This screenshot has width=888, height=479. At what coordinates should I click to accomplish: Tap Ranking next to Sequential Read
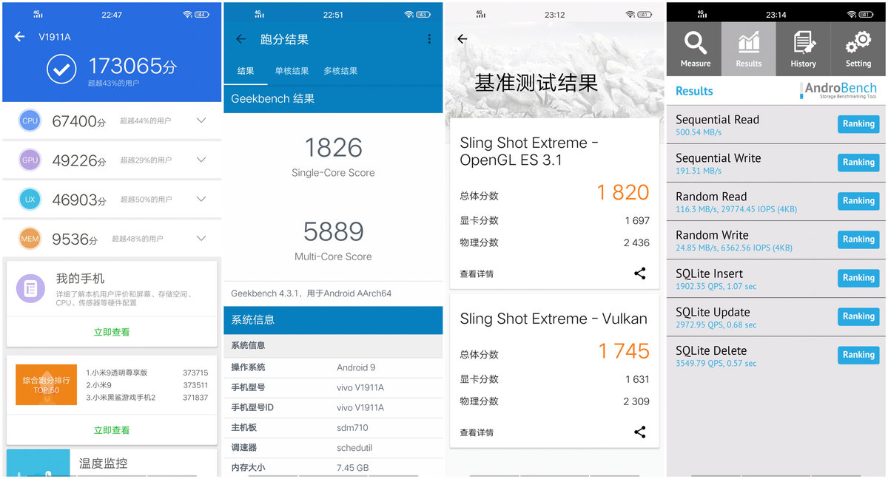pos(858,123)
